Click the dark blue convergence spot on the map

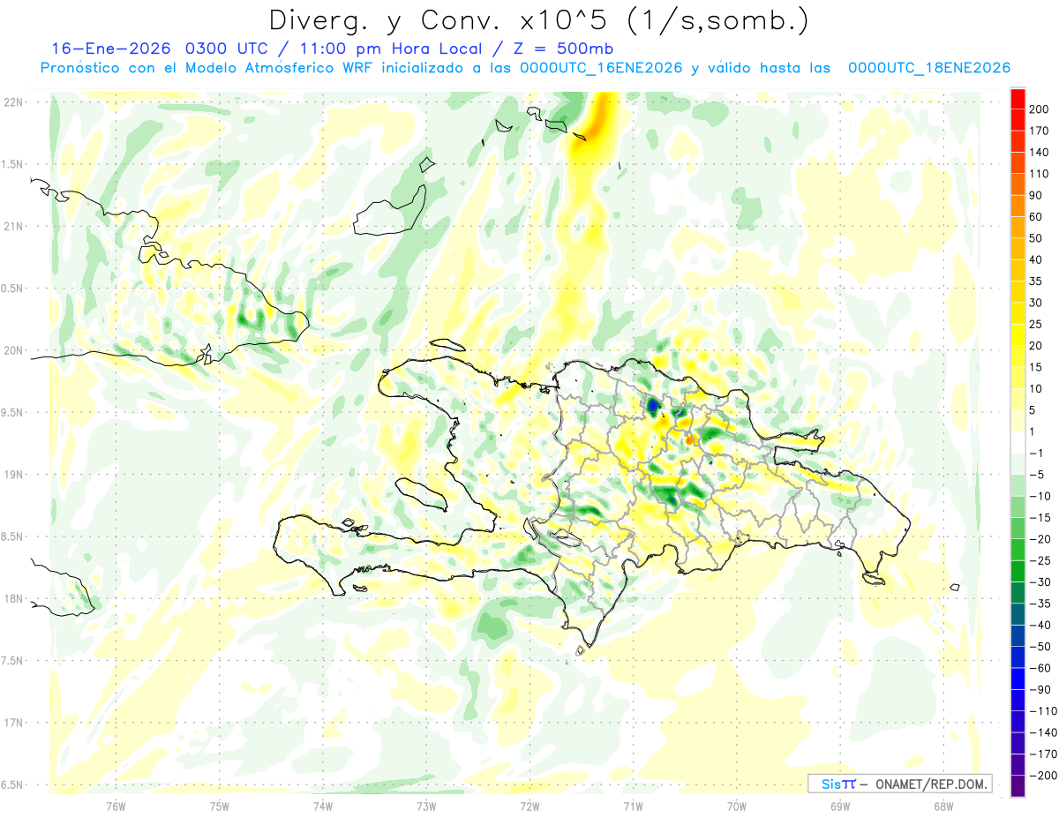653,406
